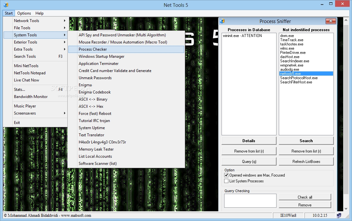Click Remove from list under Not indentified processes
The height and width of the screenshot is (221, 352).
click(306, 151)
